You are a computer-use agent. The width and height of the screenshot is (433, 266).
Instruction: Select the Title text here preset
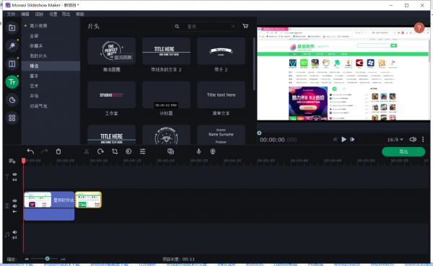(221, 94)
